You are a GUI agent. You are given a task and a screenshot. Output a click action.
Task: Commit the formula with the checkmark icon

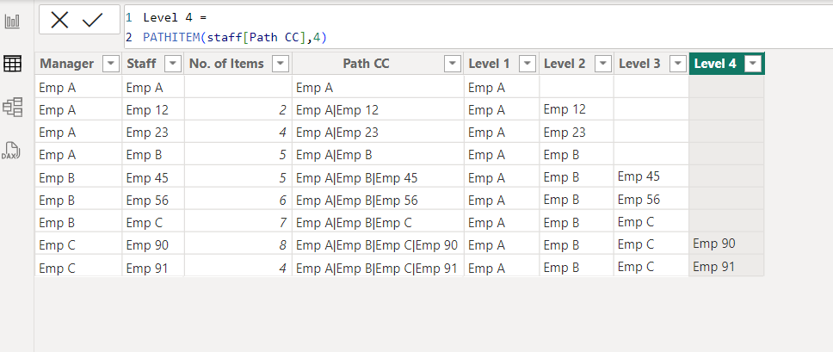click(x=92, y=20)
